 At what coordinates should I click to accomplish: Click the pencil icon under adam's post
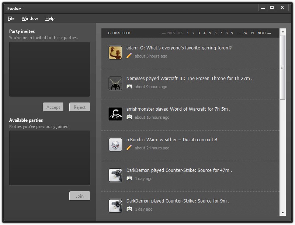click(129, 56)
